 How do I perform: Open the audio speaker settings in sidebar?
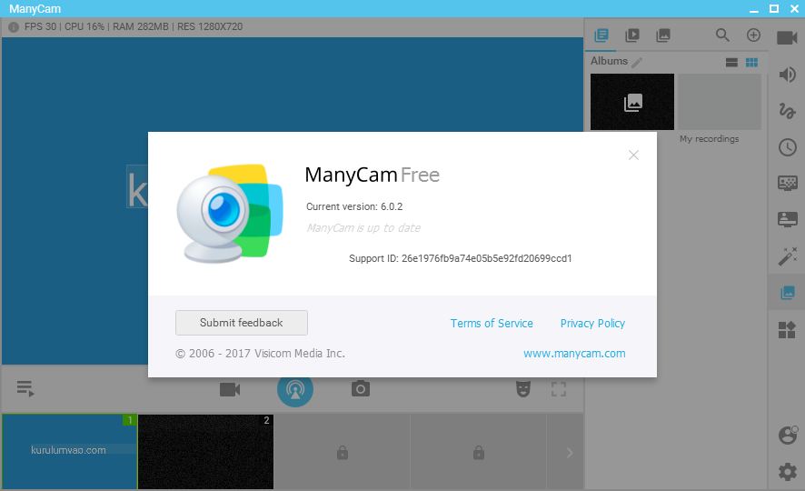pyautogui.click(x=787, y=75)
